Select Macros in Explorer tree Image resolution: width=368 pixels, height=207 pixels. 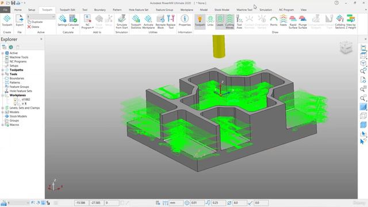click(x=14, y=125)
